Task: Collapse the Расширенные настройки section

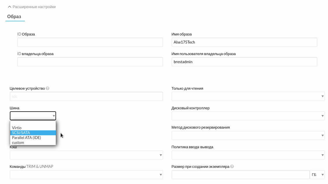Action: pos(32,7)
